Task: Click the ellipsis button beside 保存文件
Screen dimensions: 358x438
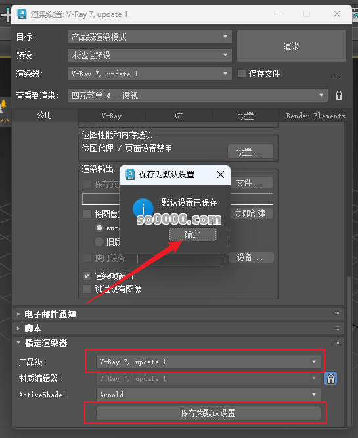Action: point(335,75)
